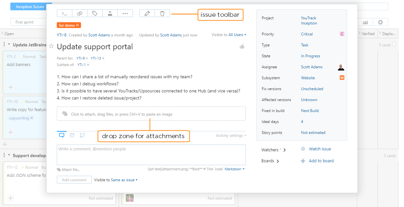Viewport: 404px width, 207px height.
Task: Open the Visible to All Users dropdown
Action: point(237,35)
